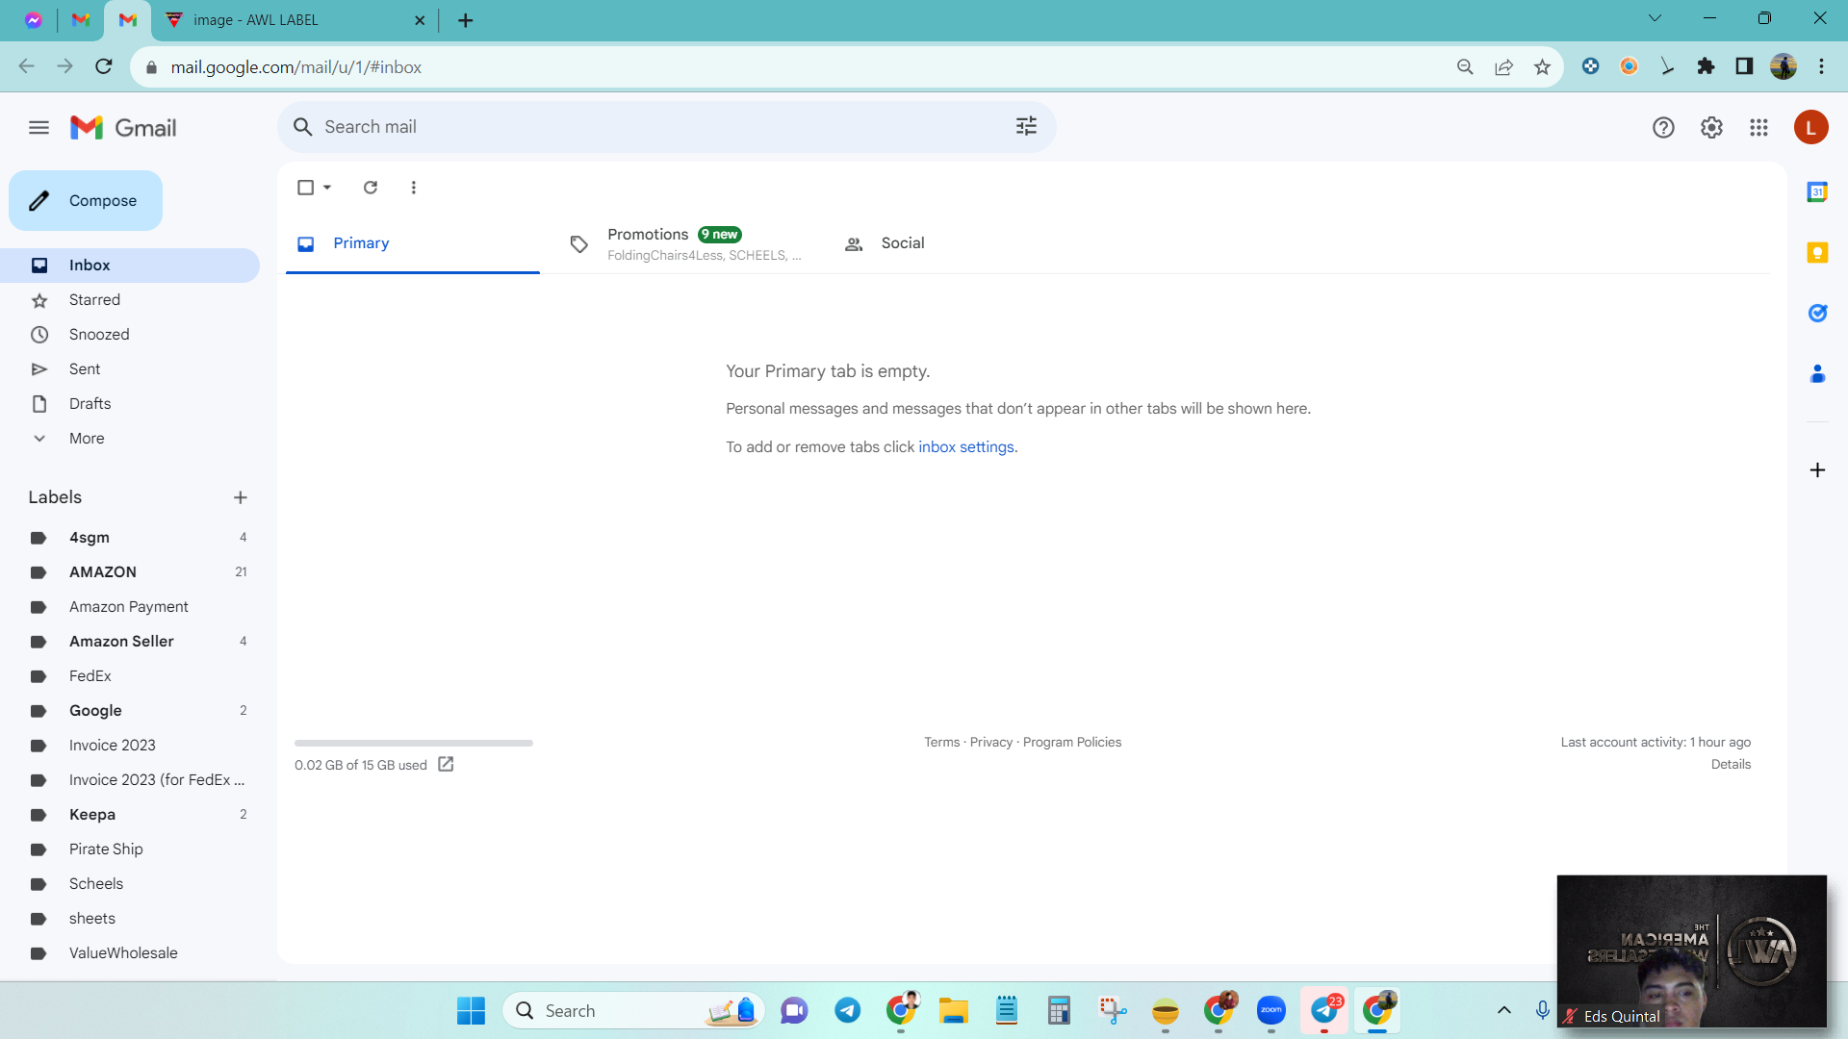Open the FedEx label
Image resolution: width=1848 pixels, height=1039 pixels.
click(130, 676)
